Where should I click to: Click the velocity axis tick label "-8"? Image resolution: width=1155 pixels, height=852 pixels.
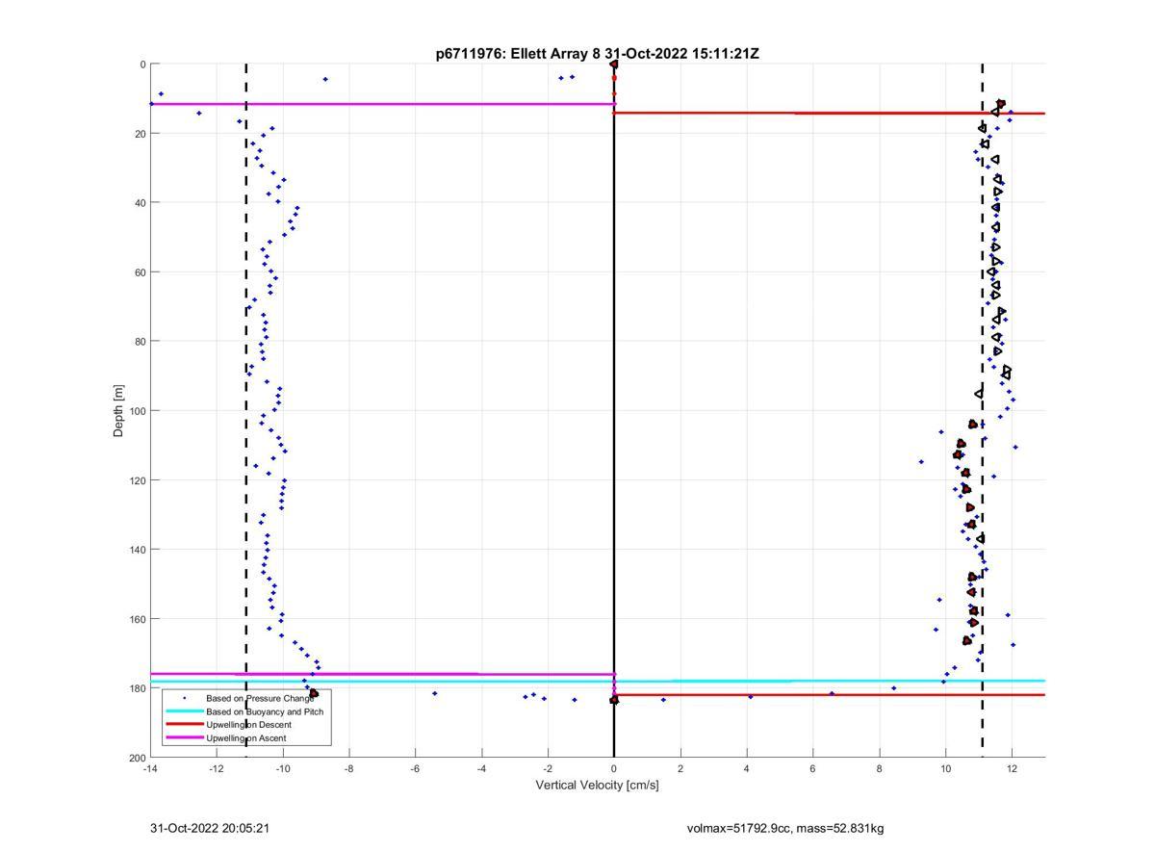tap(348, 769)
